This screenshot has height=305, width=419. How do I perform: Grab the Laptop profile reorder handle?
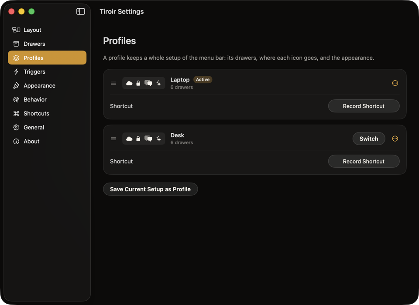113,83
